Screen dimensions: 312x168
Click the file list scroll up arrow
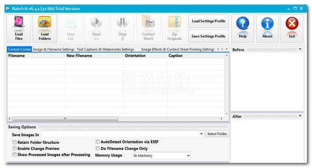tap(227, 55)
